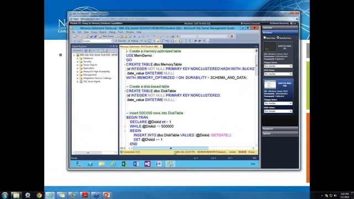Click the 'BEGIN TRAN' code line
Screen dimensions: 354x199
point(137,117)
